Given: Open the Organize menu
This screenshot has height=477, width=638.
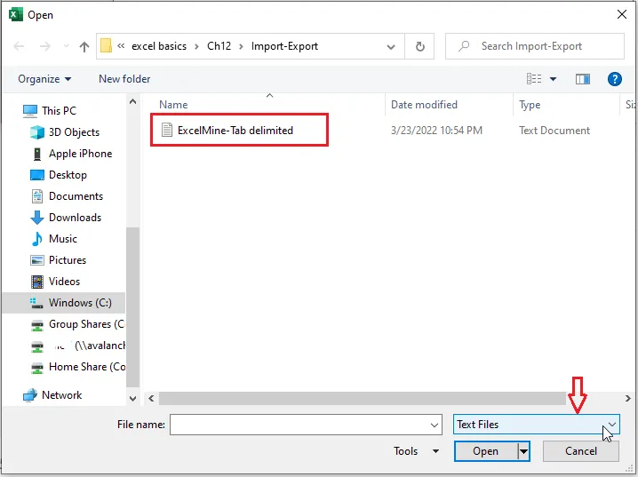Looking at the screenshot, I should click(x=44, y=79).
